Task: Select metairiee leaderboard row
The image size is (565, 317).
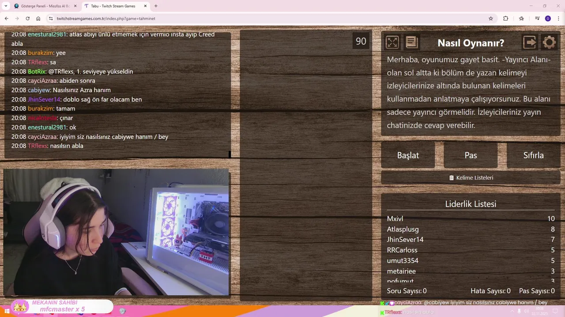Action: click(x=401, y=271)
